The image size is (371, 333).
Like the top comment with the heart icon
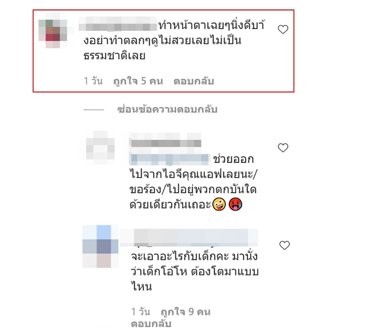point(283,29)
